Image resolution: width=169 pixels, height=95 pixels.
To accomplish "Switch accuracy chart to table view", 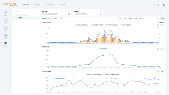I will coord(162,72).
